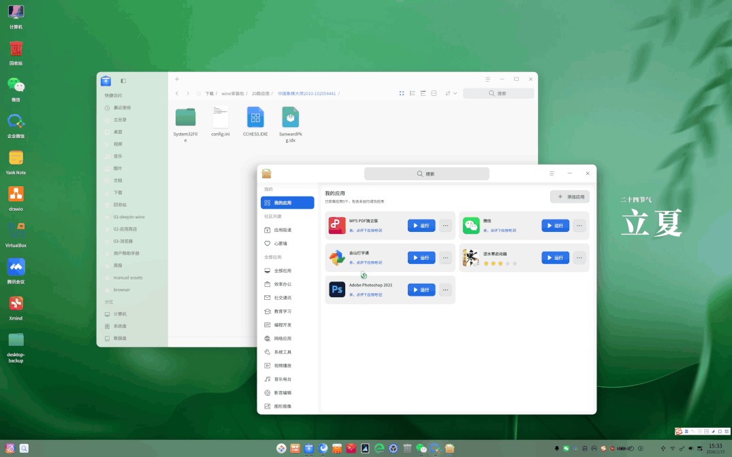732x457 pixels.
Task: Open Xmind desktop shortcut
Action: pyautogui.click(x=16, y=308)
